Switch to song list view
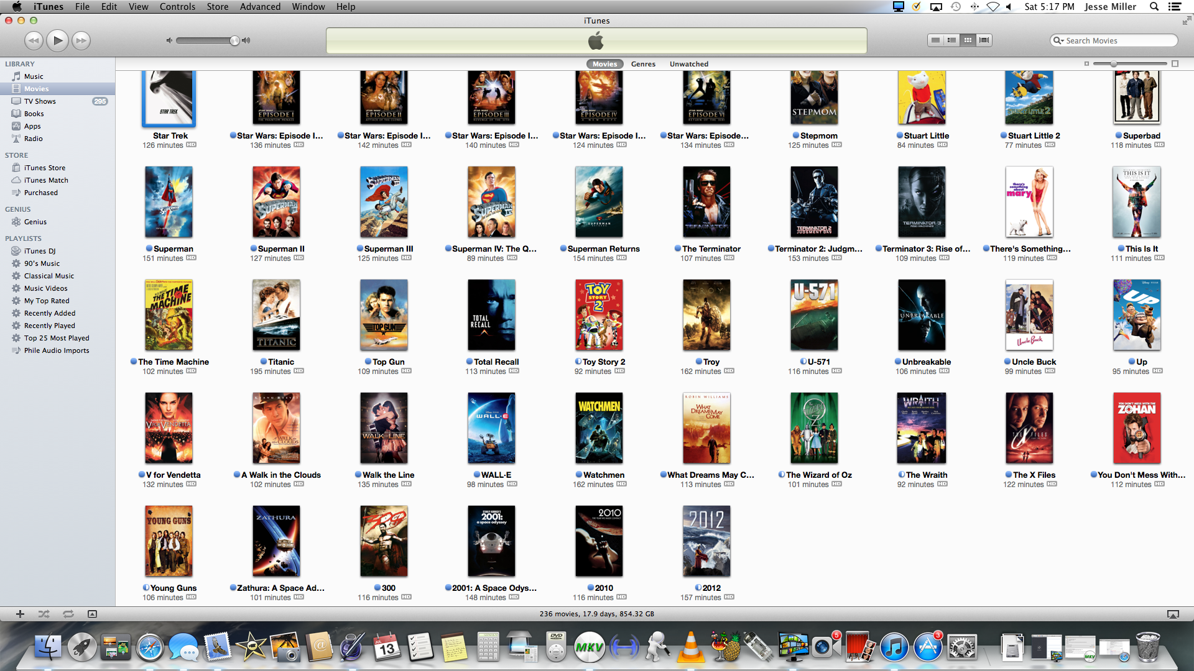1194x671 pixels. (x=935, y=40)
